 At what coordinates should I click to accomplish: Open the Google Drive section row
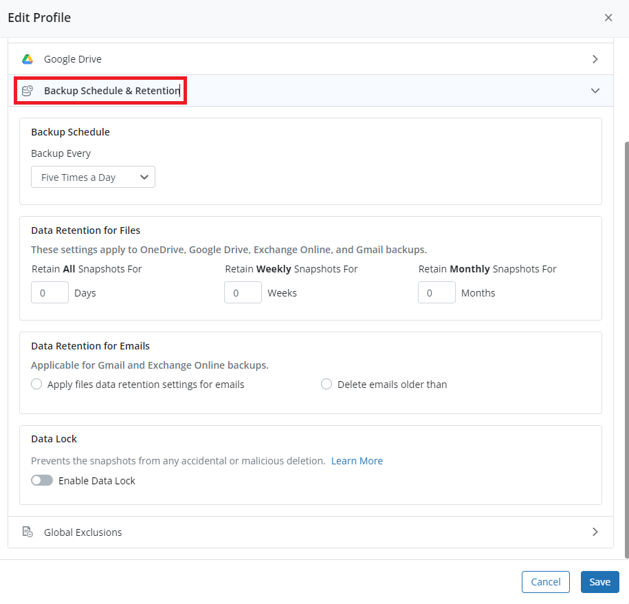click(311, 59)
